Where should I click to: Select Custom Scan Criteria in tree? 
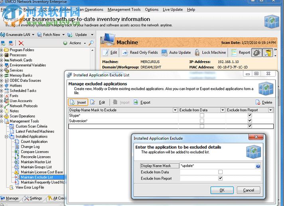32,126
